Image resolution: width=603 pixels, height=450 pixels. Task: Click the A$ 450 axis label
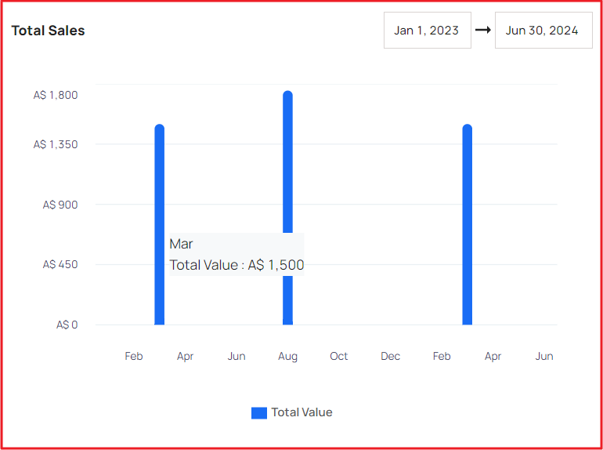coord(60,264)
